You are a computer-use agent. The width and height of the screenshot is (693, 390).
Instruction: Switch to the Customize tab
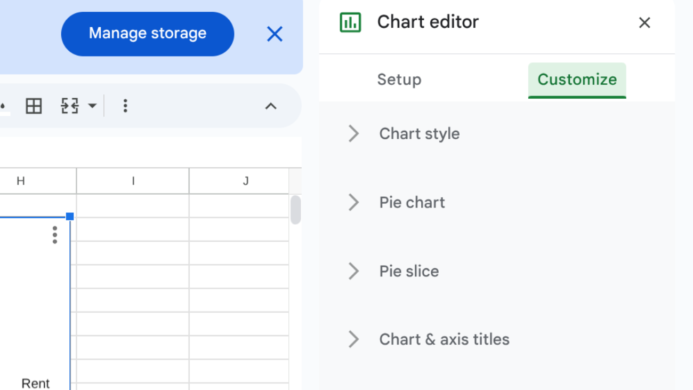(x=577, y=79)
